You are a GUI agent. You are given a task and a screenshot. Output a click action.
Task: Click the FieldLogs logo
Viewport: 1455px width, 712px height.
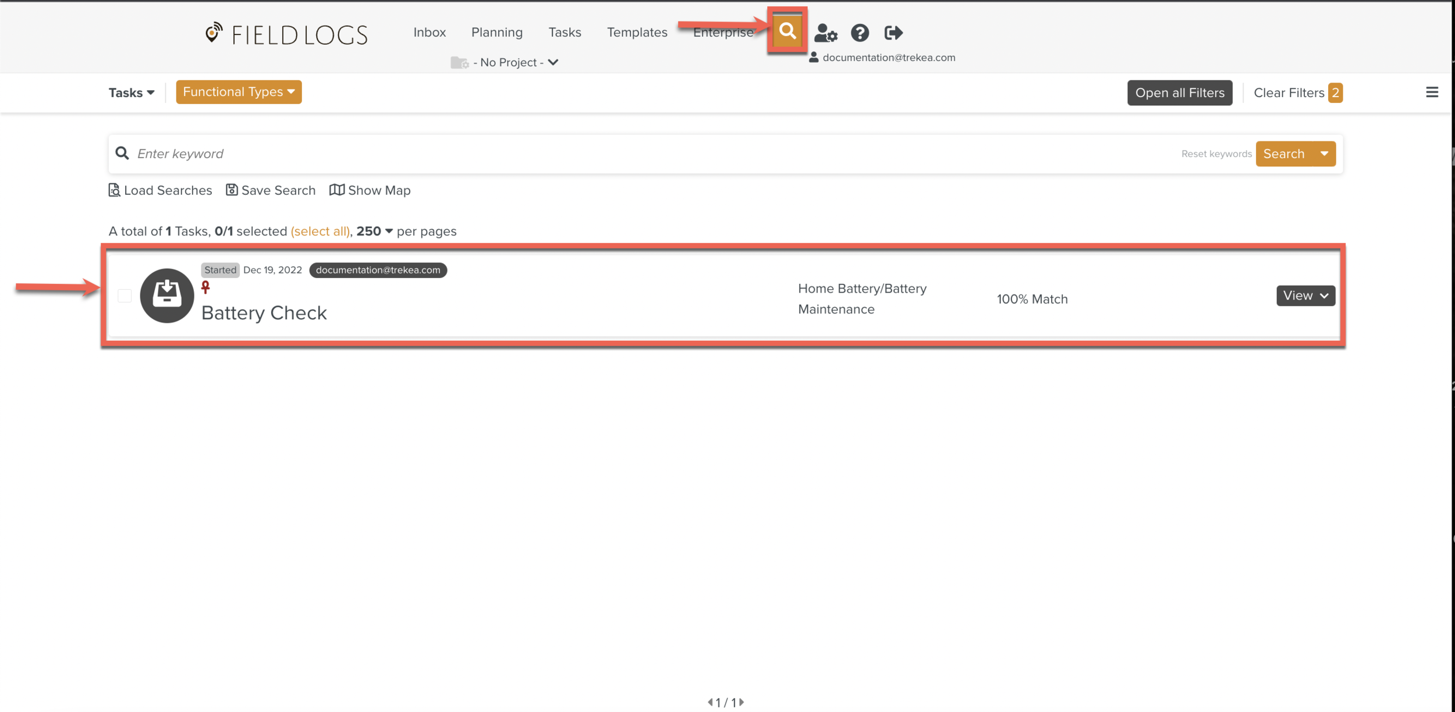(286, 34)
